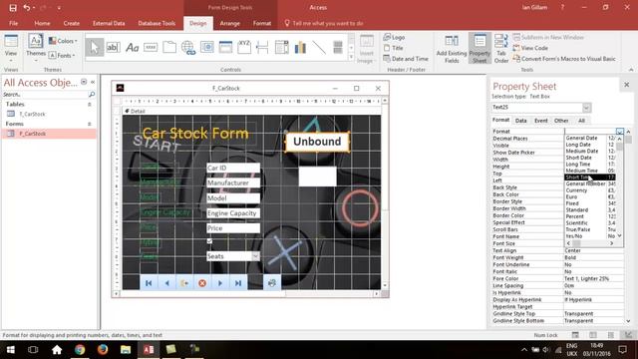Image resolution: width=638 pixels, height=359 pixels.
Task: Choose Short Time in the format list
Action: coord(590,178)
